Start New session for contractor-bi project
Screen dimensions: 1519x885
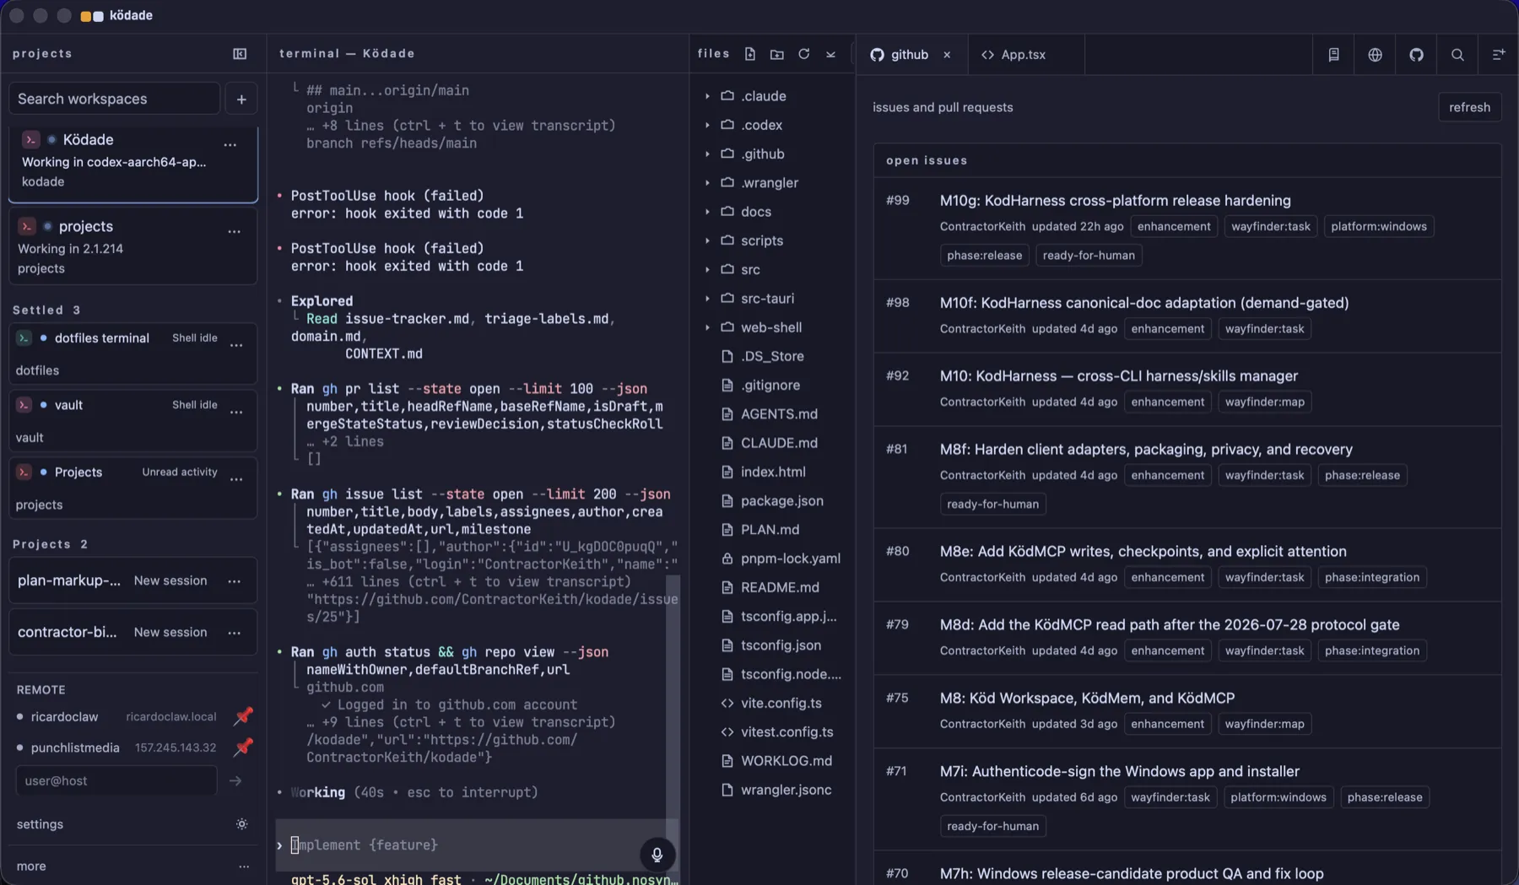point(170,633)
